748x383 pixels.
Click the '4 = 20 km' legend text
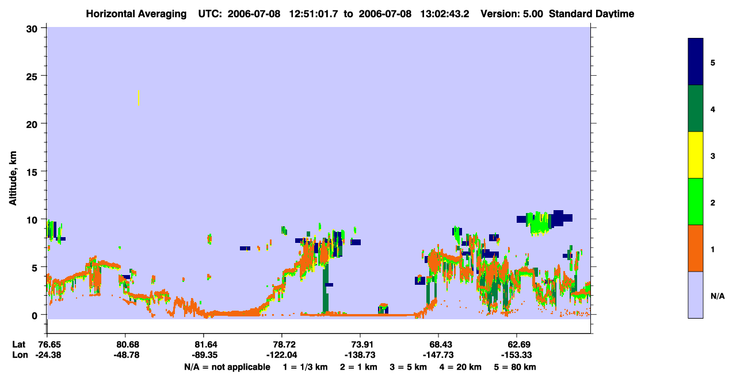click(461, 367)
